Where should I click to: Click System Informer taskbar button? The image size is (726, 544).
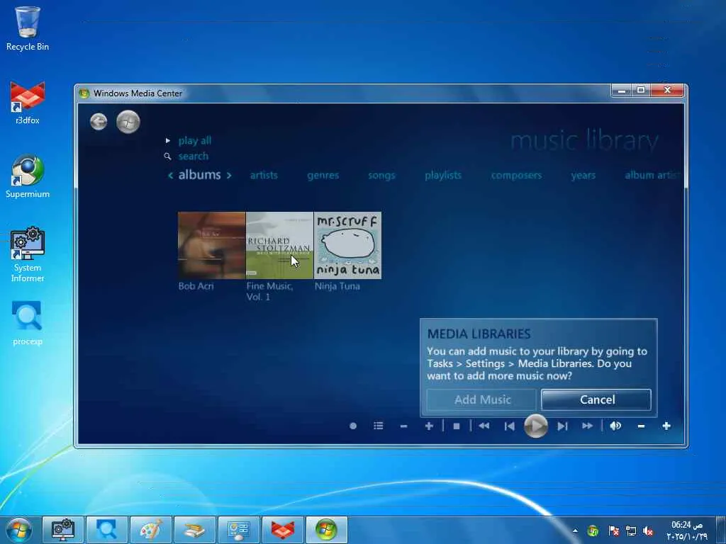point(63,530)
